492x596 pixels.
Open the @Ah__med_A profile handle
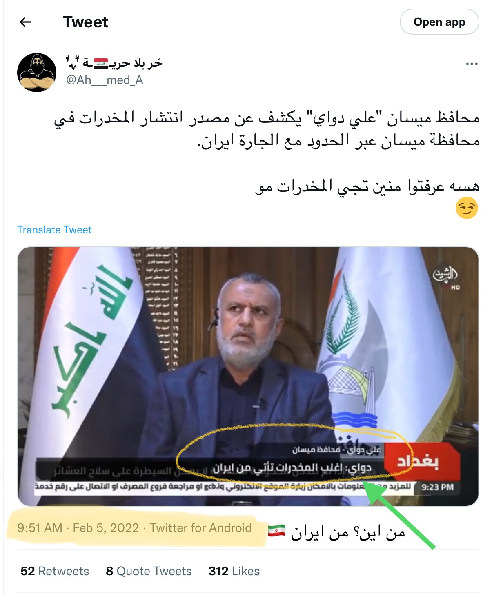pyautogui.click(x=105, y=80)
